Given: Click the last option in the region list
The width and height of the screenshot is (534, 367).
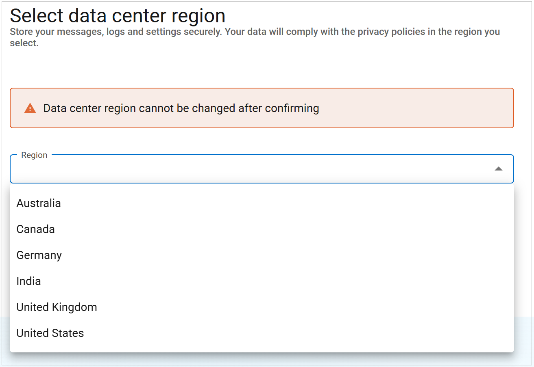Looking at the screenshot, I should point(50,333).
